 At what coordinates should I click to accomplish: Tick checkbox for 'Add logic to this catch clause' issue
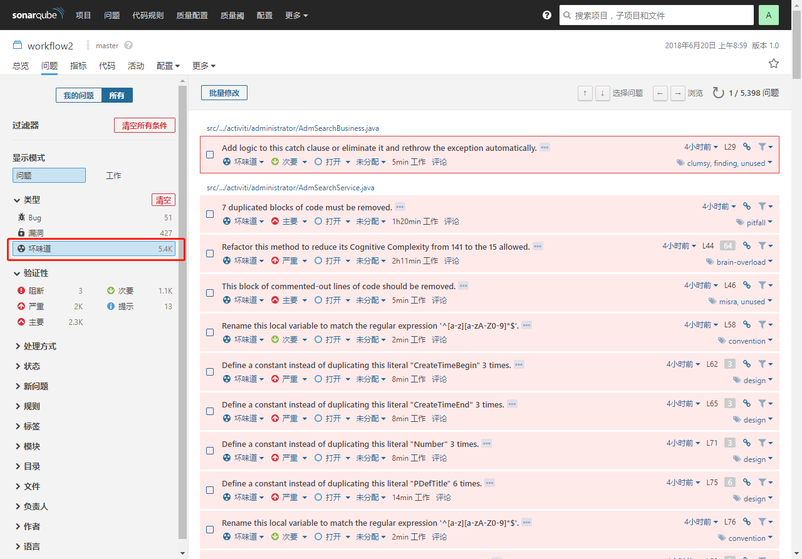(x=210, y=155)
